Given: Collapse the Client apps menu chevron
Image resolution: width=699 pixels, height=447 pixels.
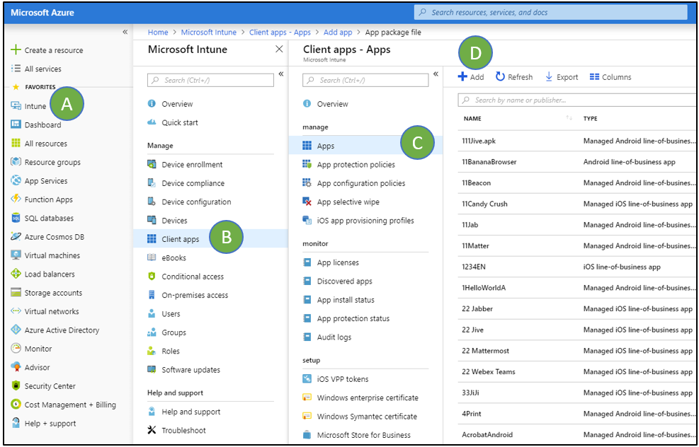Looking at the screenshot, I should 436,74.
